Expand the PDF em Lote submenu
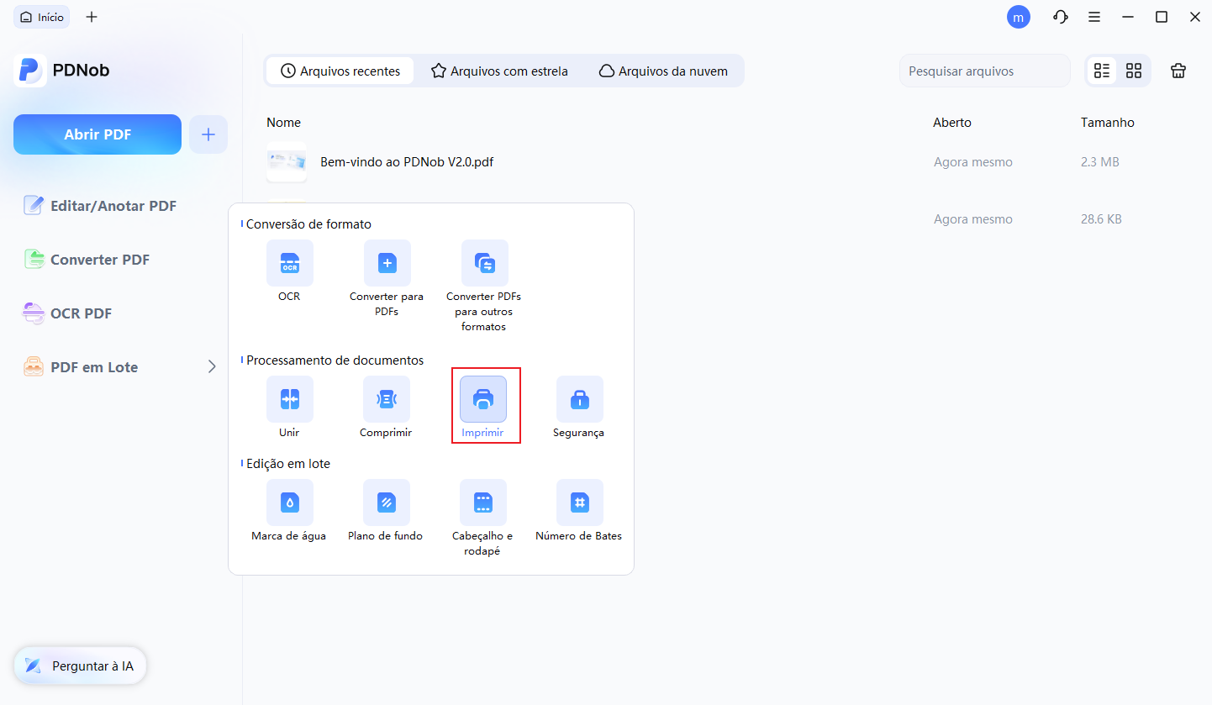This screenshot has height=705, width=1212. click(212, 367)
